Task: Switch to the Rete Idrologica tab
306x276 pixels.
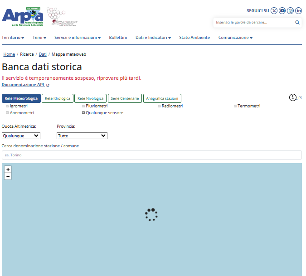Action: [58, 98]
